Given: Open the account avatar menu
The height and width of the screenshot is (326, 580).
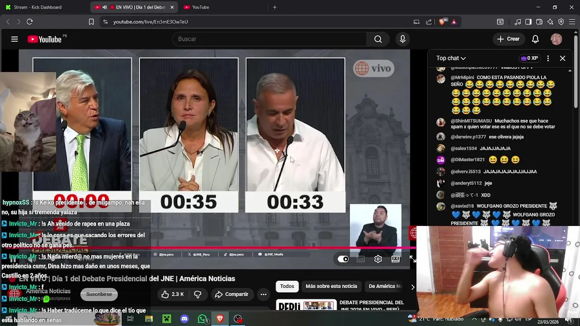Looking at the screenshot, I should (x=556, y=39).
